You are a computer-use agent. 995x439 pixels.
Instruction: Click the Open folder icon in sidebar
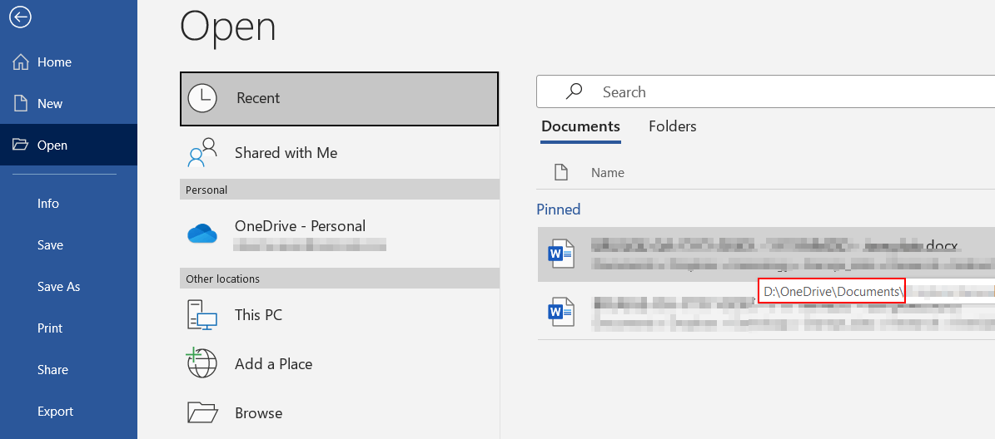[20, 145]
